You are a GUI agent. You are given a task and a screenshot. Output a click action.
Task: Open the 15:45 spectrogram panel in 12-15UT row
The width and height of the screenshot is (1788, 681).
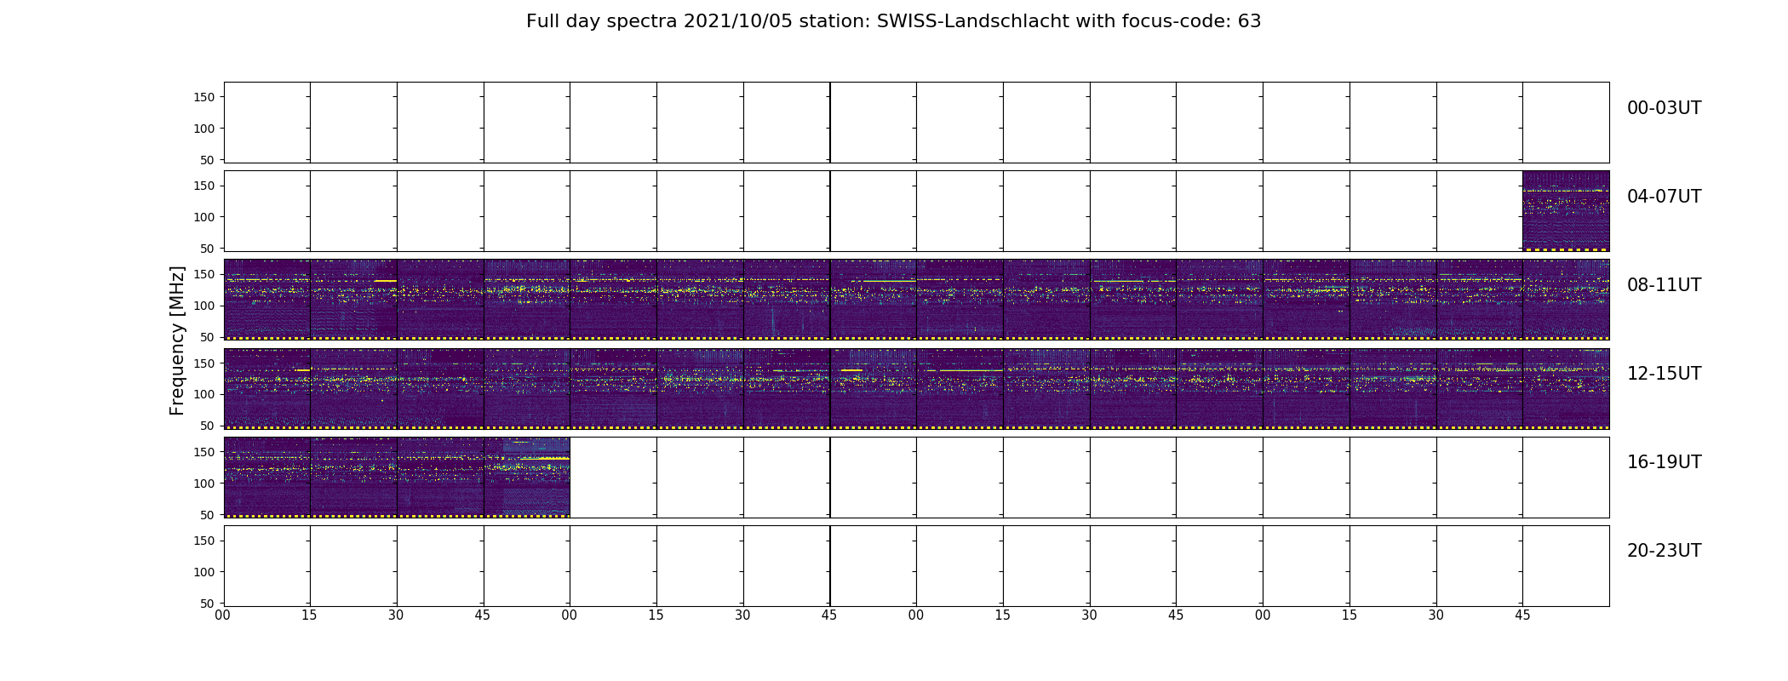[x=1566, y=388]
